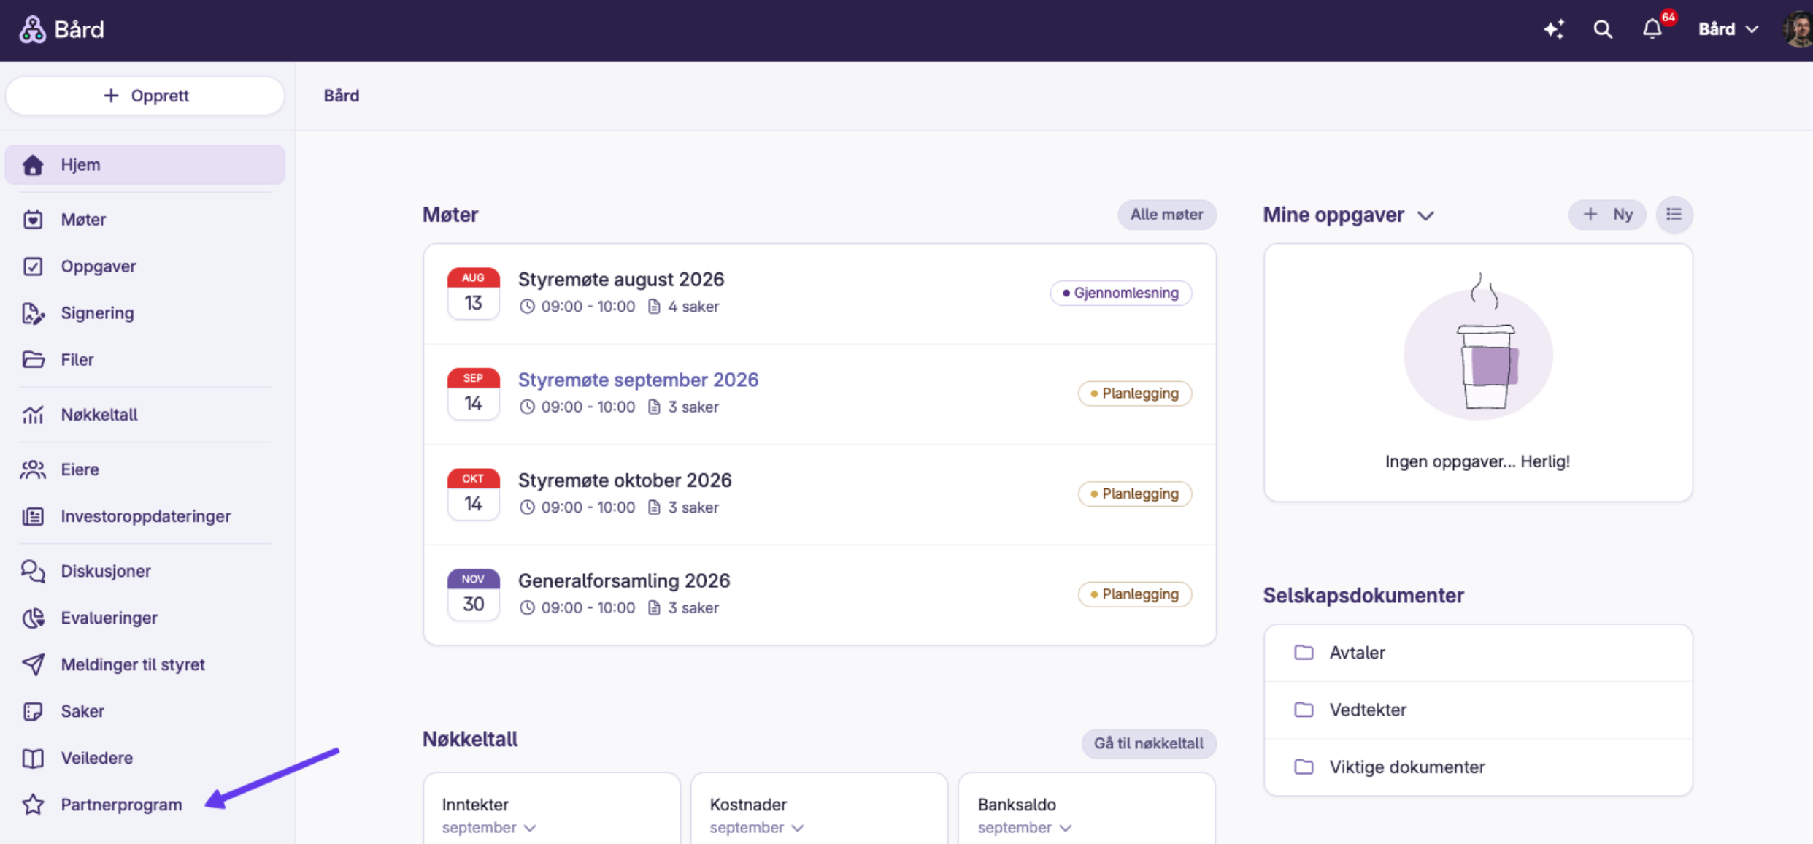Screen dimensions: 1813x844
Task: Click the Veiledere book icon
Action: pyautogui.click(x=33, y=758)
